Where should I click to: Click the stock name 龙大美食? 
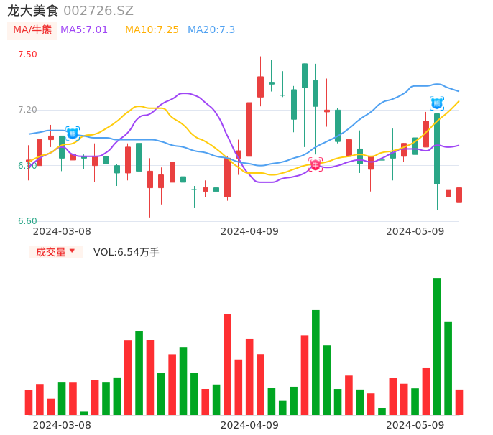(33, 11)
